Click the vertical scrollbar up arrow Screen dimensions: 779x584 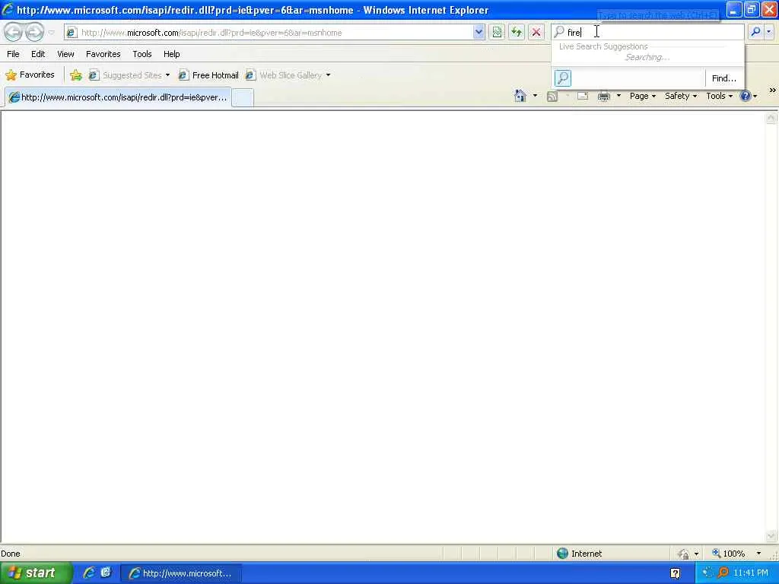[771, 118]
